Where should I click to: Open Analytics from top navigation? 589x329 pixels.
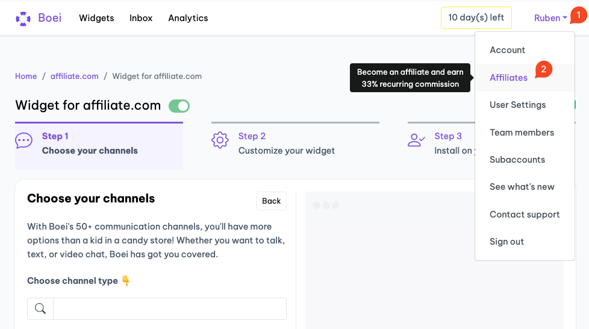coord(188,18)
